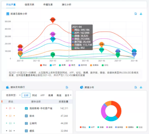Viewport: 149px width, 134px height.
Task: Switch to the 传播效果 tab
Action: click(x=48, y=4)
